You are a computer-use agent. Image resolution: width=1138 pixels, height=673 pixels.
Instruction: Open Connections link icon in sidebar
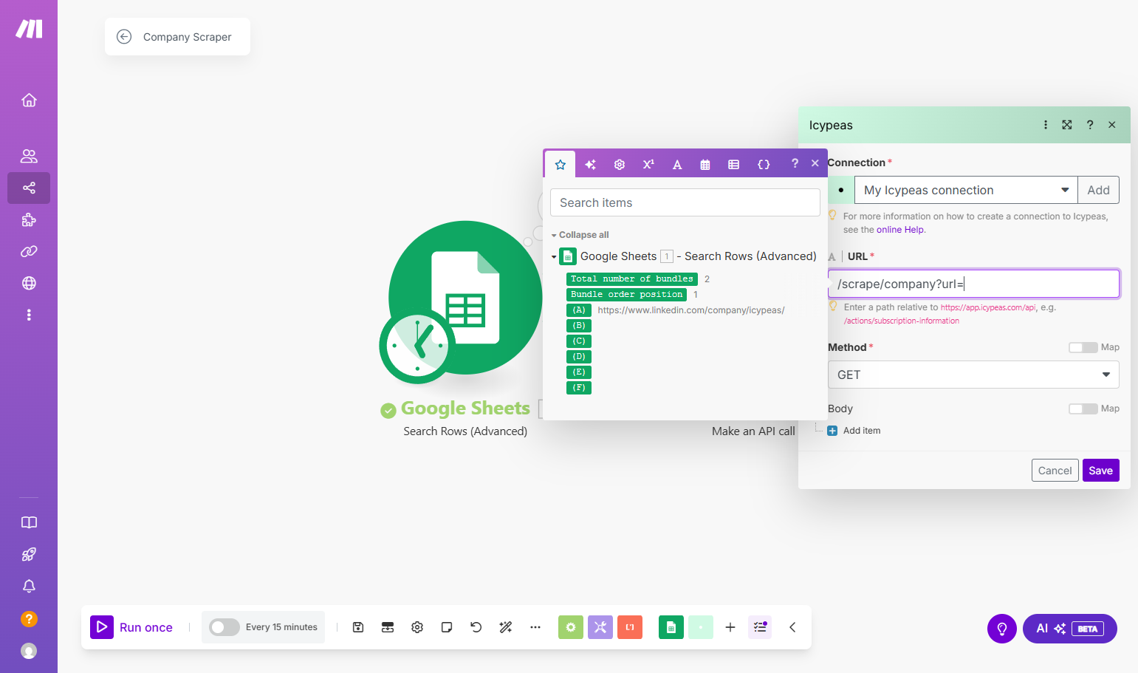29,251
